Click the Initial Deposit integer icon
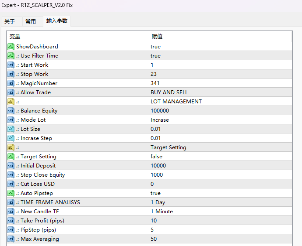Image resolution: width=302 pixels, height=246 pixels. pos(11,166)
